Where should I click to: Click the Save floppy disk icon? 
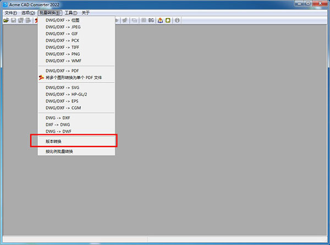point(13,20)
